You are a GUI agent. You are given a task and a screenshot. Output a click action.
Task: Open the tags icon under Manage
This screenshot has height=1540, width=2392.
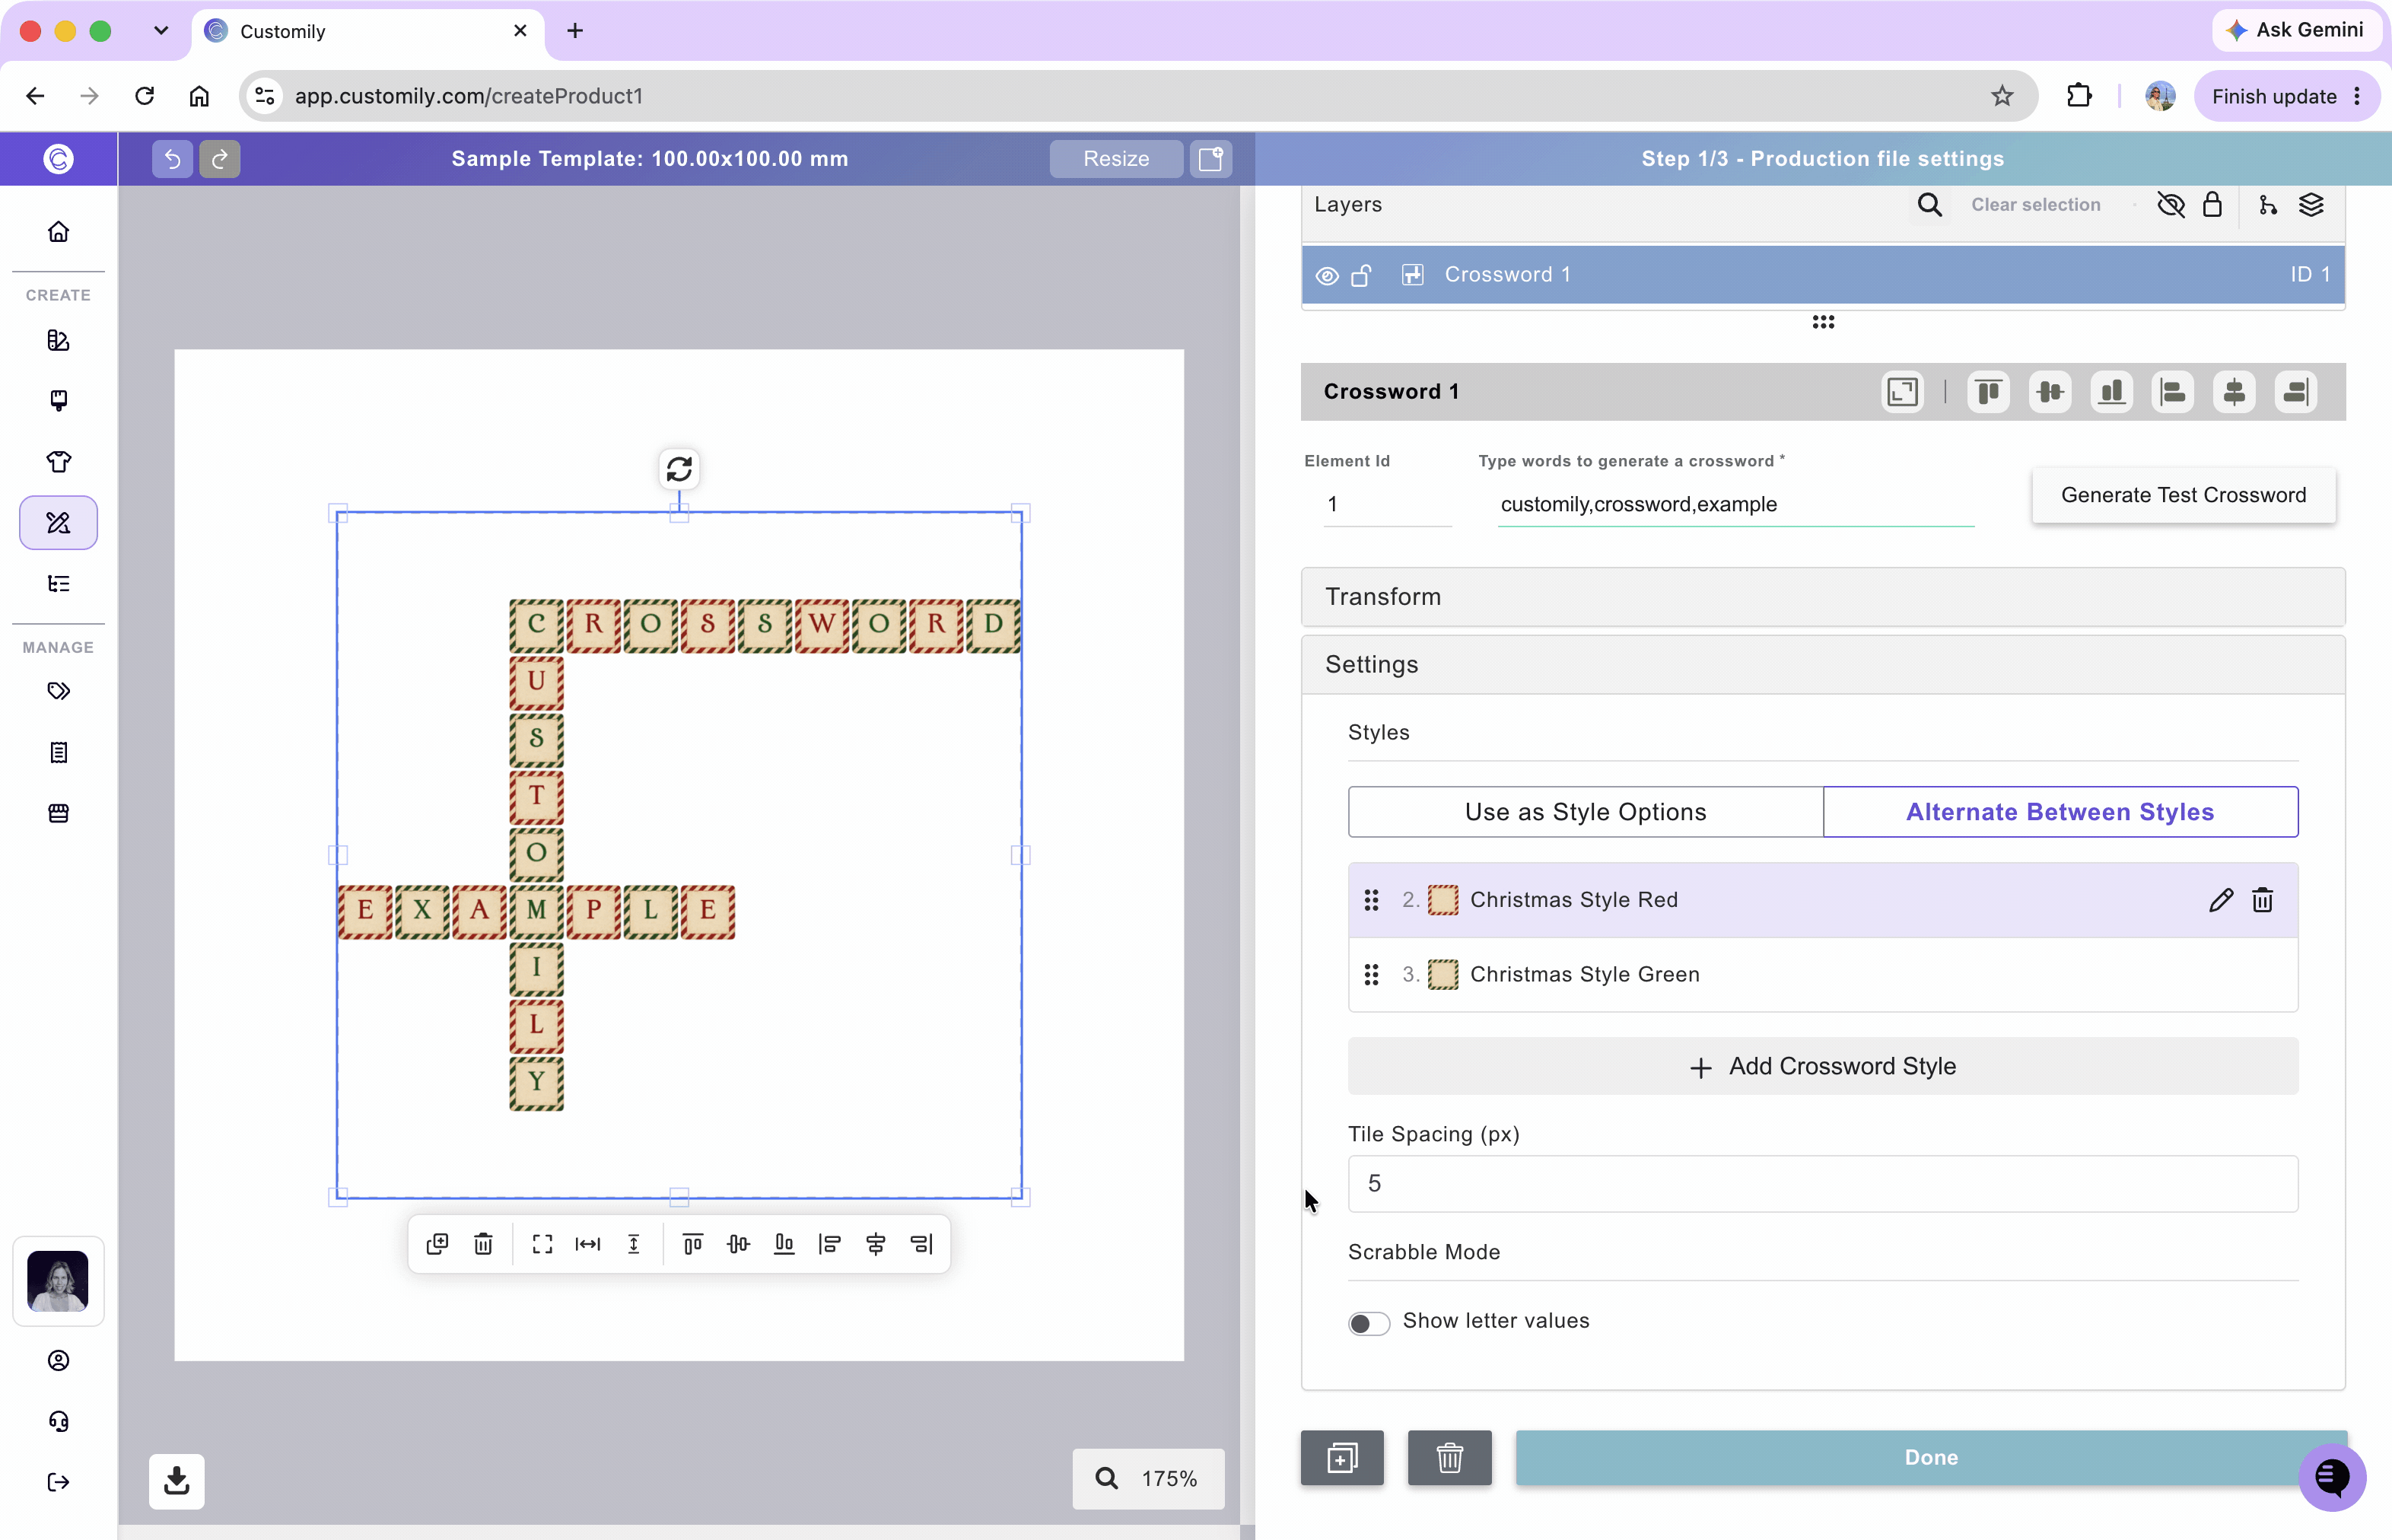tap(58, 691)
